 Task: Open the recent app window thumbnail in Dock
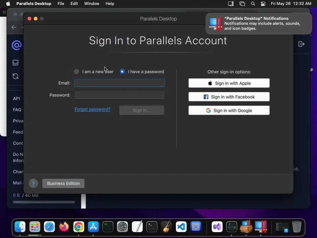tap(282, 227)
